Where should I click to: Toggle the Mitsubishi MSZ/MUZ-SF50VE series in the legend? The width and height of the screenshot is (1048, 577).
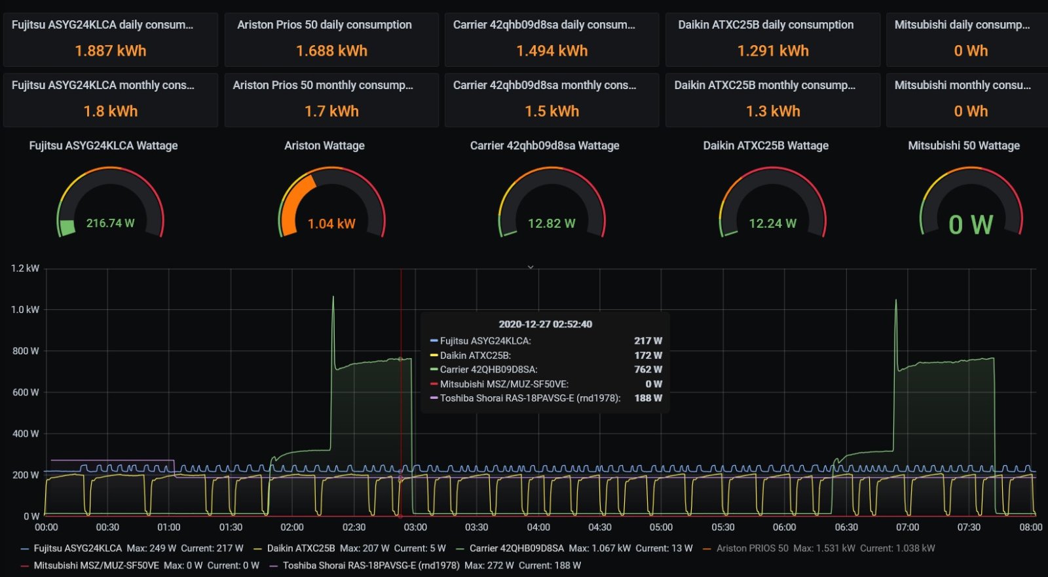[x=96, y=565]
